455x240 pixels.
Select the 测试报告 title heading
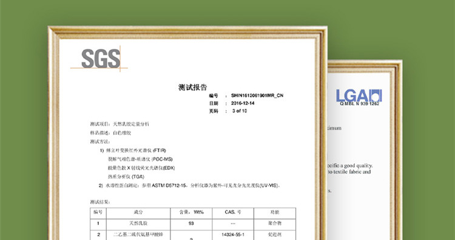click(193, 87)
